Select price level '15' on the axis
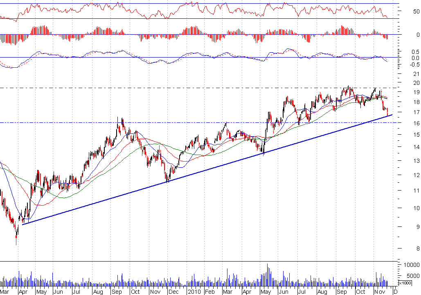This screenshot has height=295, width=421. 416,135
